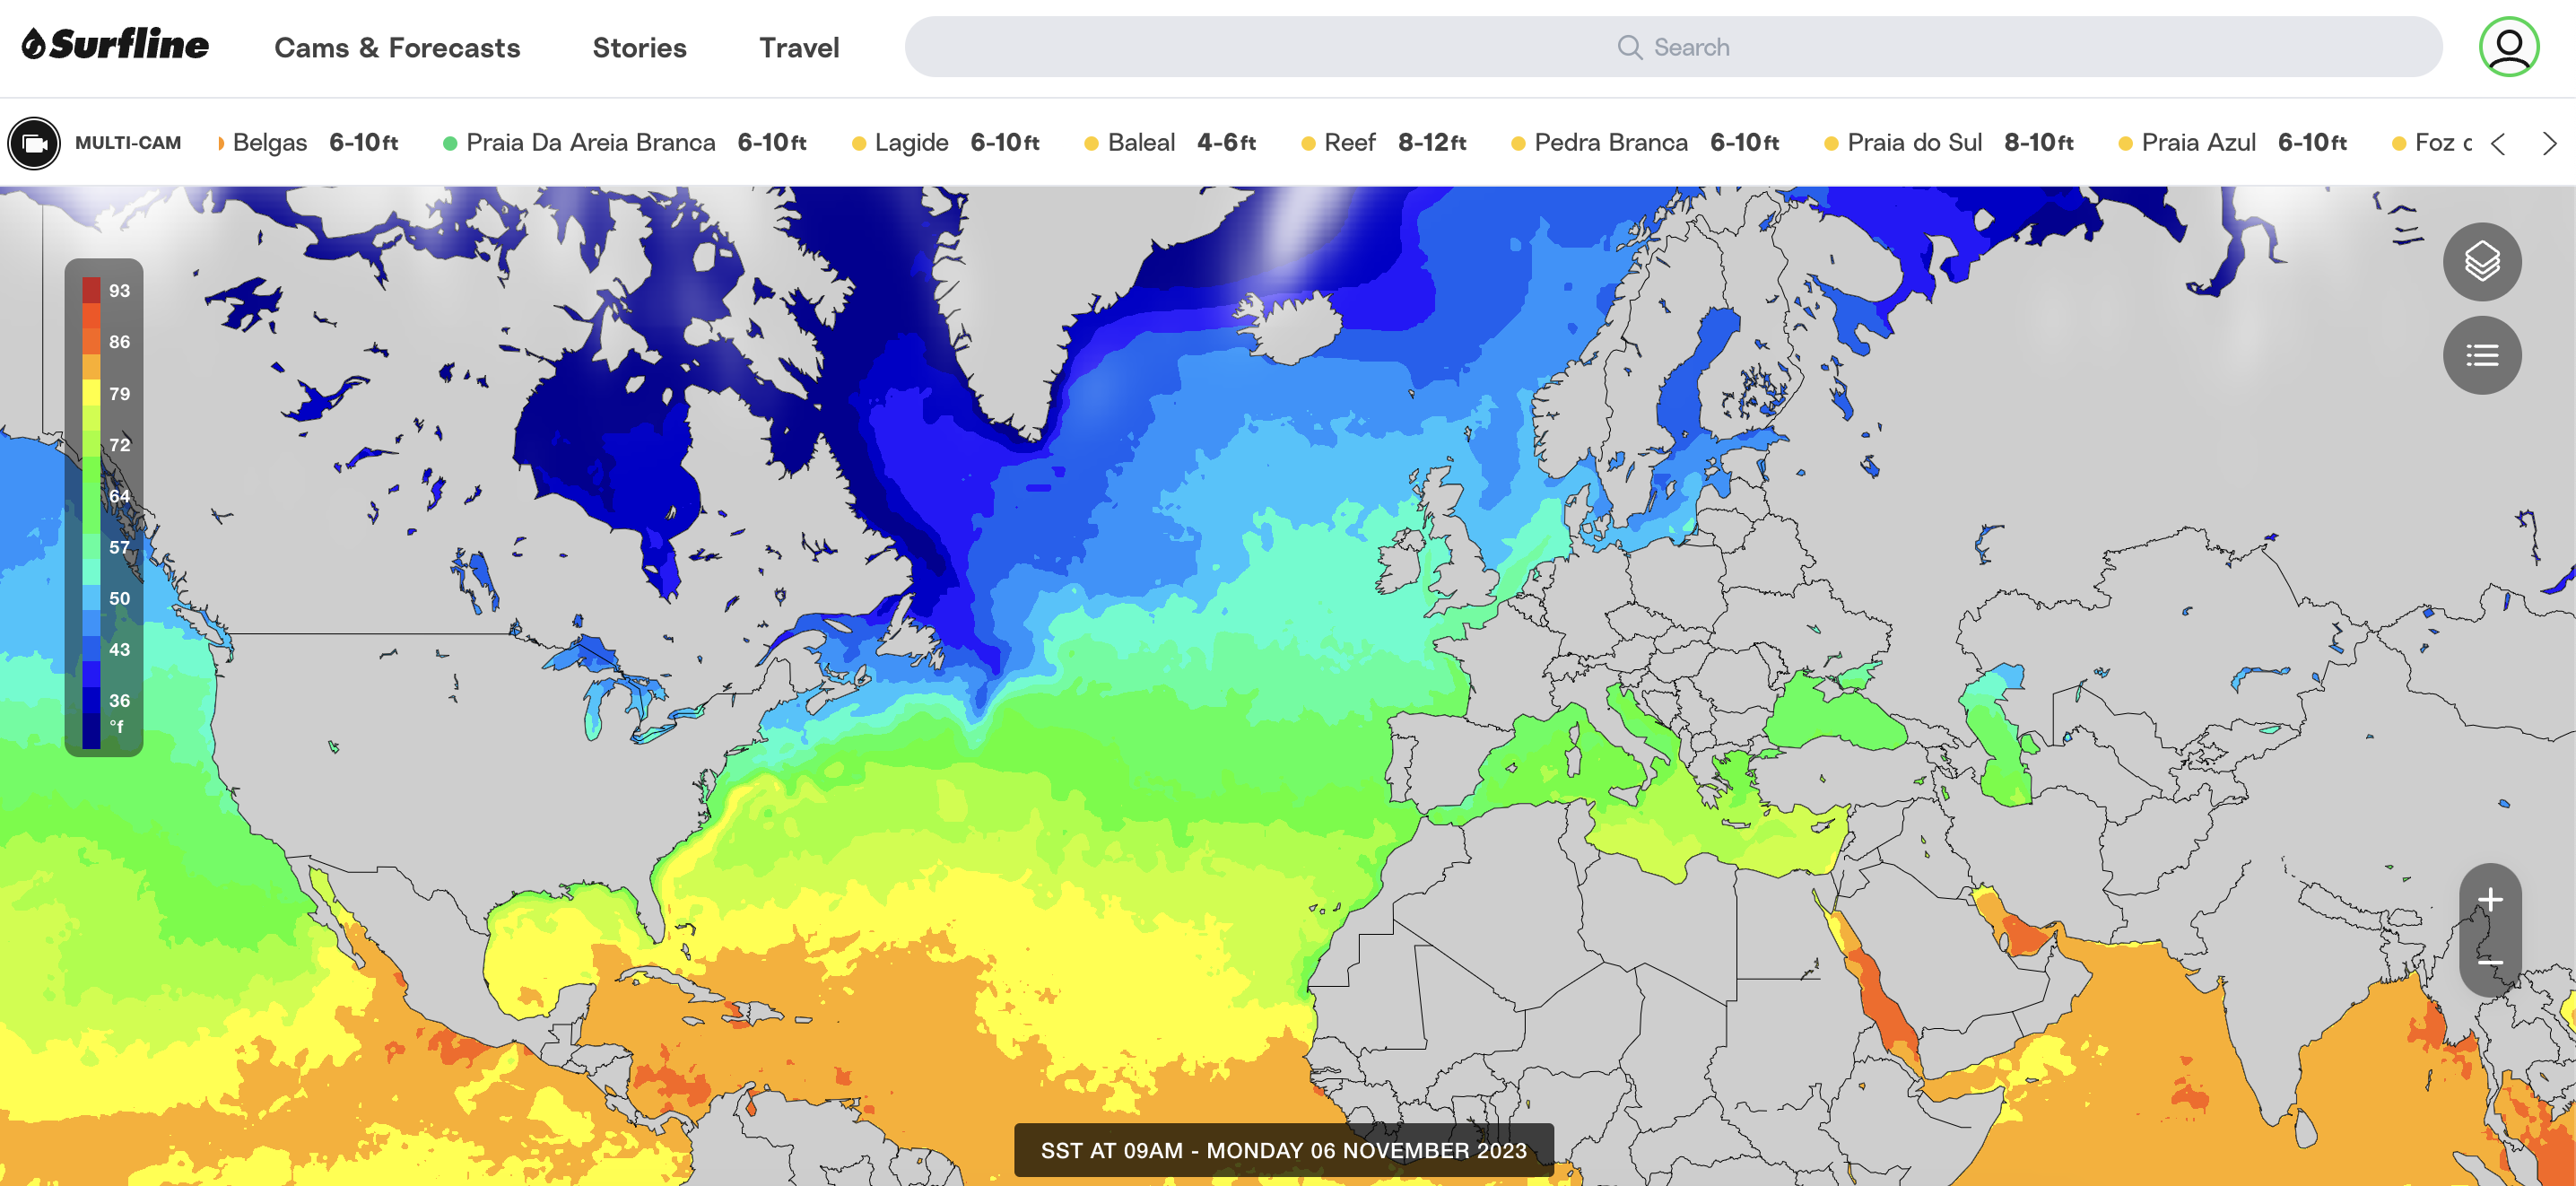Click the search magnifier icon
This screenshot has width=2576, height=1186.
pos(1629,47)
